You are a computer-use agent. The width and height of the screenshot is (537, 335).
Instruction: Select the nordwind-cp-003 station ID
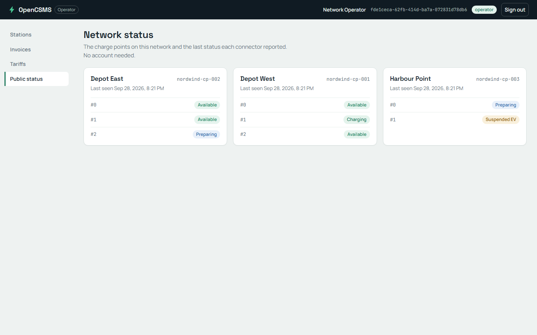[498, 79]
